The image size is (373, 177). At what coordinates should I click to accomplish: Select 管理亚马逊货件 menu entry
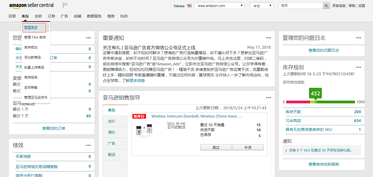(x=36, y=98)
